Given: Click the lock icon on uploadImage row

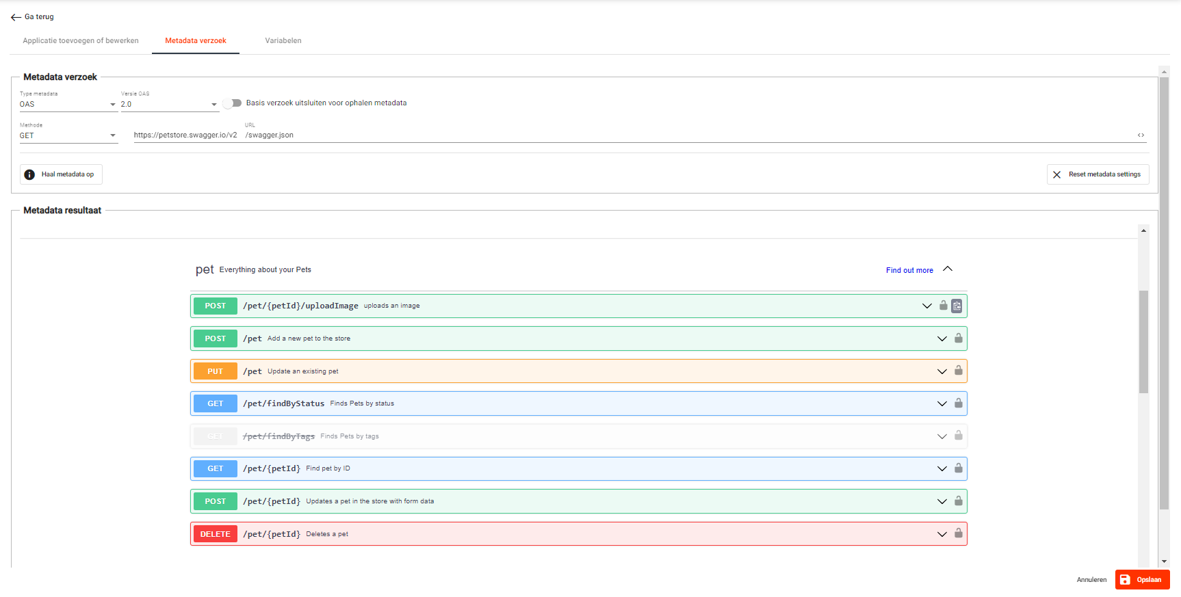Looking at the screenshot, I should 944,306.
